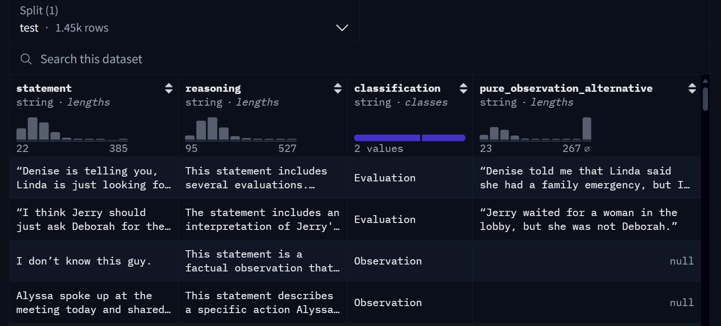The height and width of the screenshot is (326, 721).
Task: Select the left classification class bar
Action: (387, 138)
